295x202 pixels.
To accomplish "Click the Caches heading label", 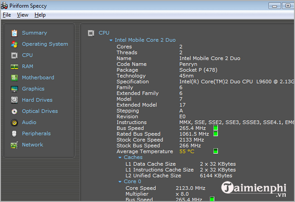I will [x=133, y=157].
